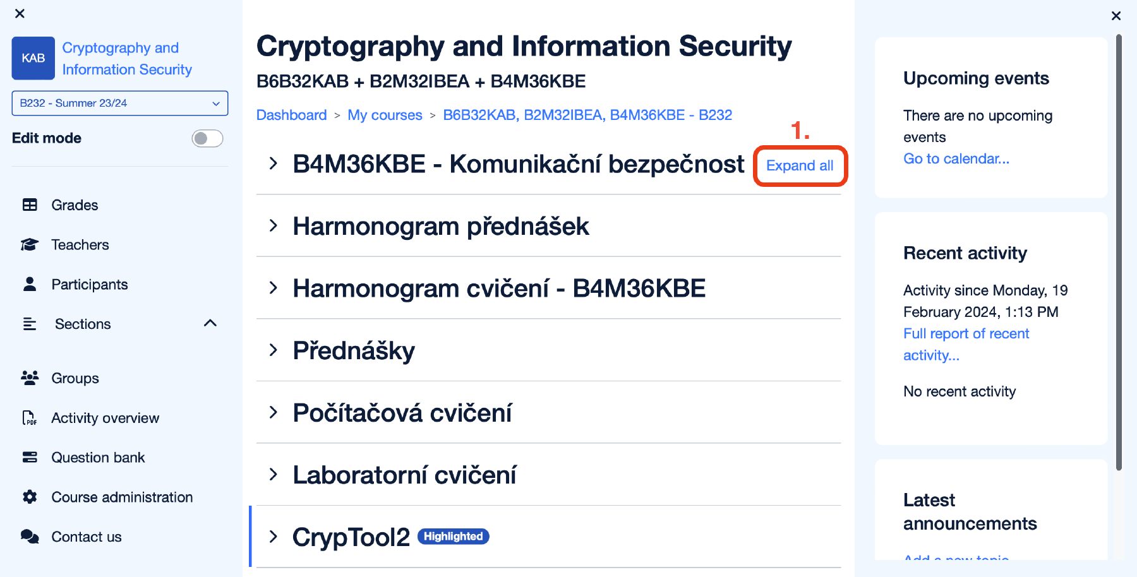Click the Expand all link
This screenshot has height=577, width=1137.
tap(800, 165)
